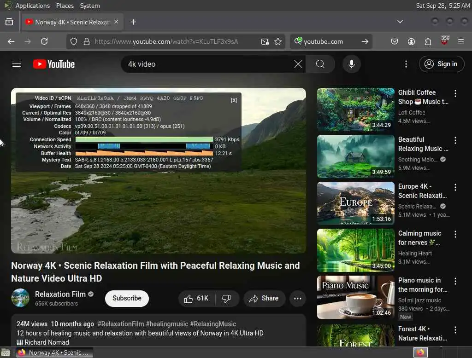
Task: Open the extensions puzzle icon
Action: click(428, 41)
